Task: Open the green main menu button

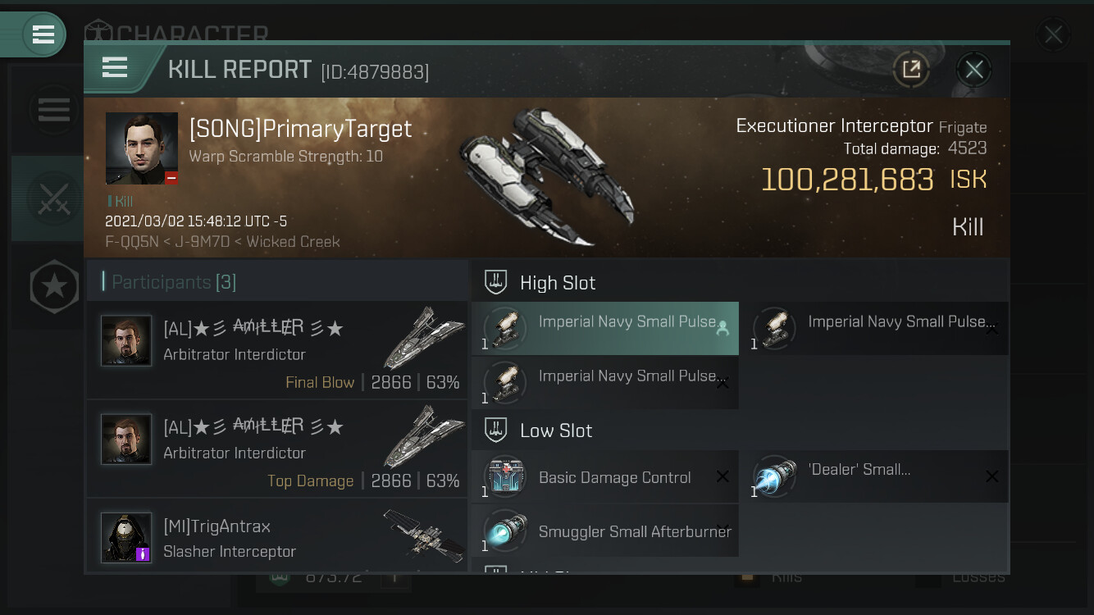Action: coord(43,34)
